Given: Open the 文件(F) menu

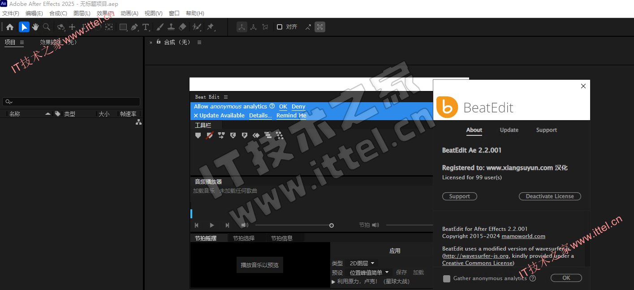Looking at the screenshot, I should point(11,13).
